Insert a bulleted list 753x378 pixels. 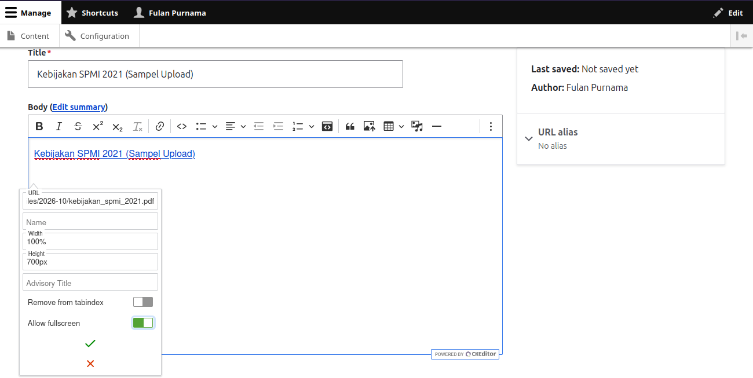(201, 126)
